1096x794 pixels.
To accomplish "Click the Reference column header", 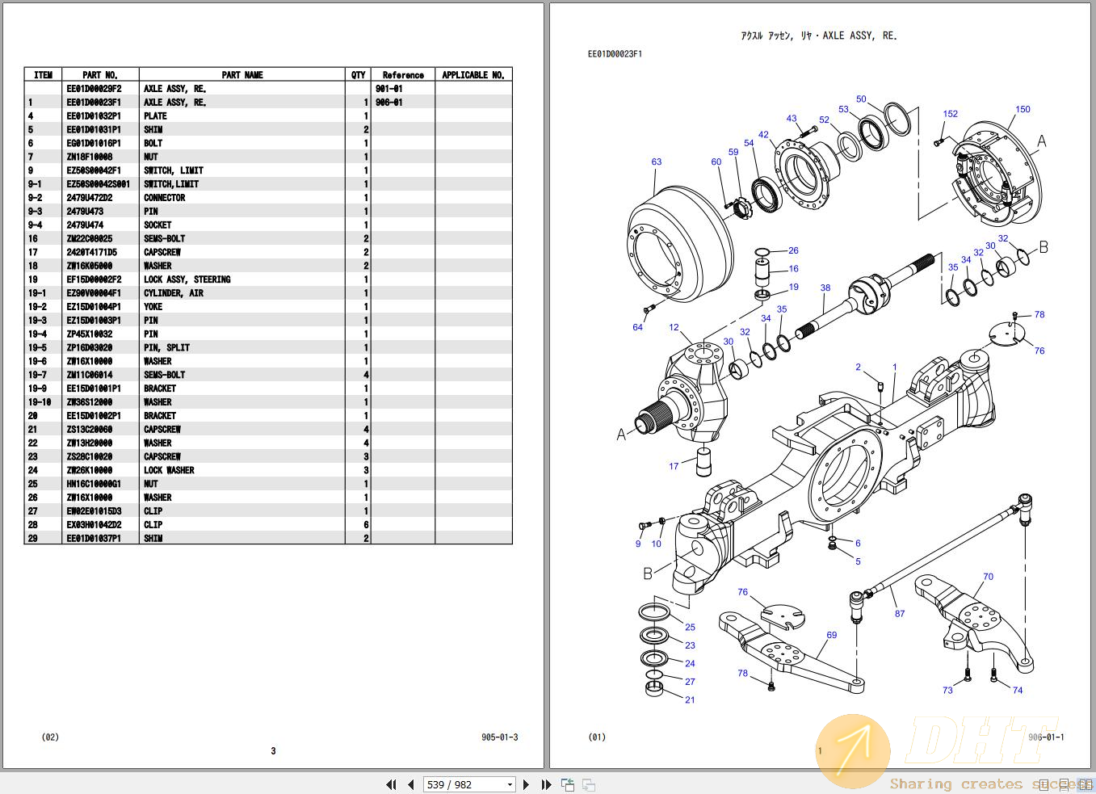I will pyautogui.click(x=403, y=75).
